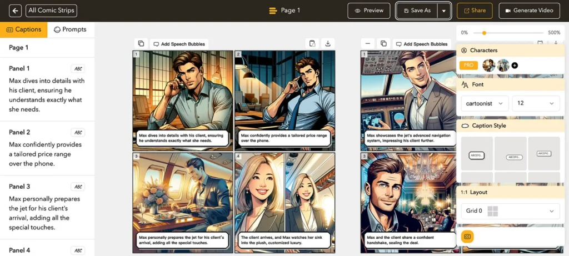Screen dimensions: 569x256
Task: Click the yellow closed captions icon
Action: pos(468,237)
